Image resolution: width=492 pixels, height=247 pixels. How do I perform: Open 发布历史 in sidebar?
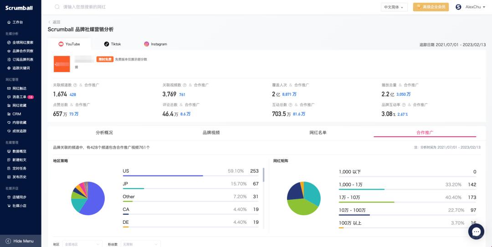click(x=16, y=177)
